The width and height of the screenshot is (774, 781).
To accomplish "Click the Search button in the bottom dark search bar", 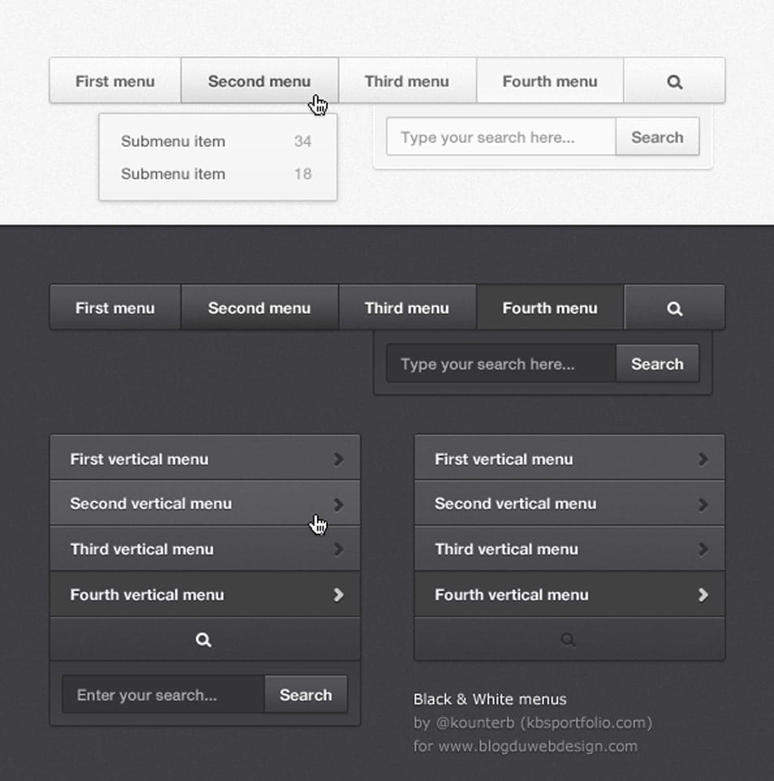I will click(x=306, y=695).
